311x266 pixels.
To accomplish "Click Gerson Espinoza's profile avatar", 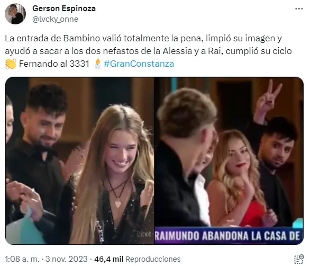I will [15, 14].
